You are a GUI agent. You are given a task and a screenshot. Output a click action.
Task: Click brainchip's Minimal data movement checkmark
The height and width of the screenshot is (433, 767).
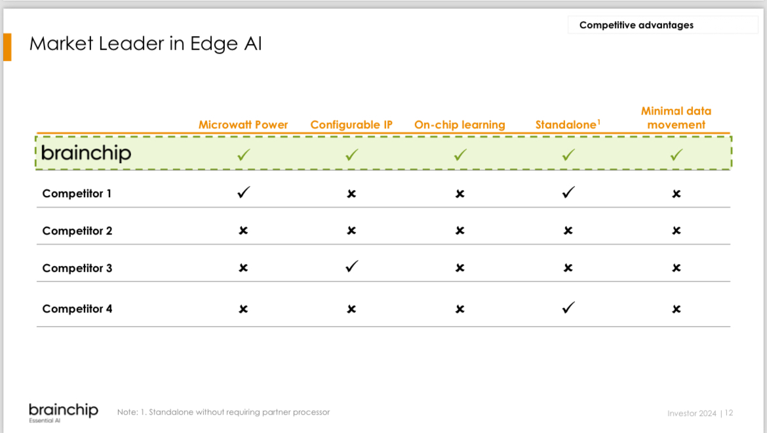pos(677,155)
